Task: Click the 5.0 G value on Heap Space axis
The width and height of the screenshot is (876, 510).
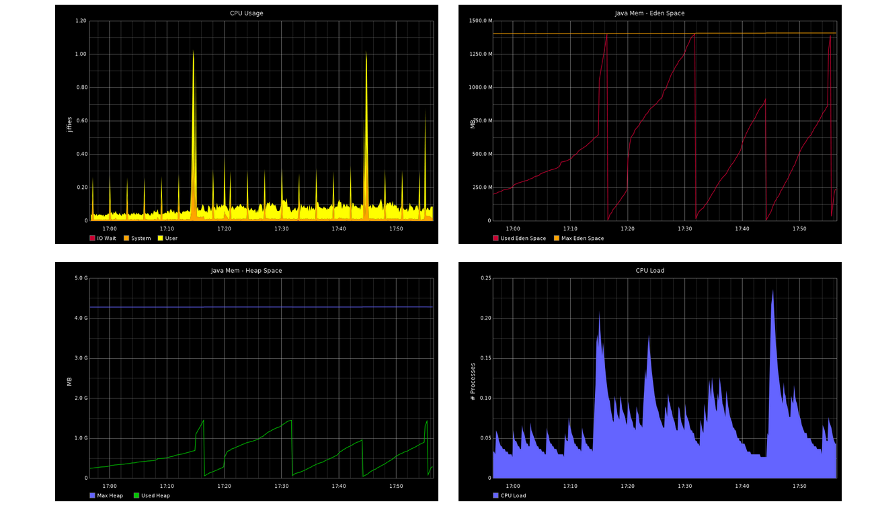Action: (x=81, y=278)
